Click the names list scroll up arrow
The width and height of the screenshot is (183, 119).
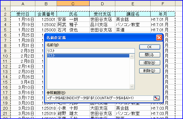pos(132,56)
